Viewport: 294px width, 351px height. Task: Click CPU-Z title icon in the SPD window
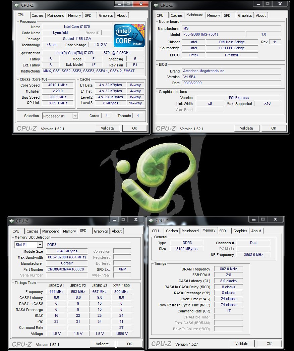coord(12,221)
